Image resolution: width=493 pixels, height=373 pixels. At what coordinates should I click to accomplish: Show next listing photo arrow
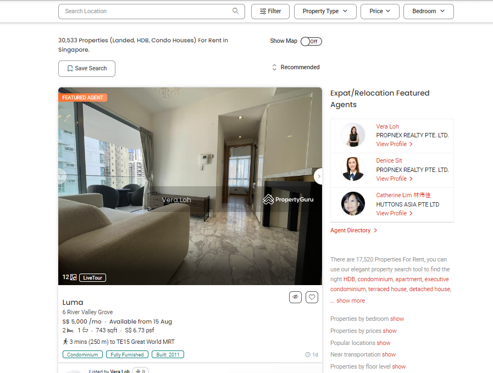(318, 176)
